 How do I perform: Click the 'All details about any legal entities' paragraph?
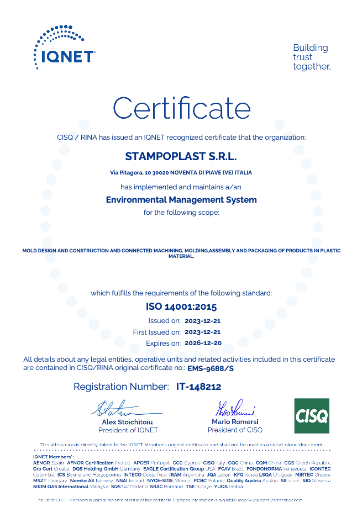pyautogui.click(x=179, y=363)
